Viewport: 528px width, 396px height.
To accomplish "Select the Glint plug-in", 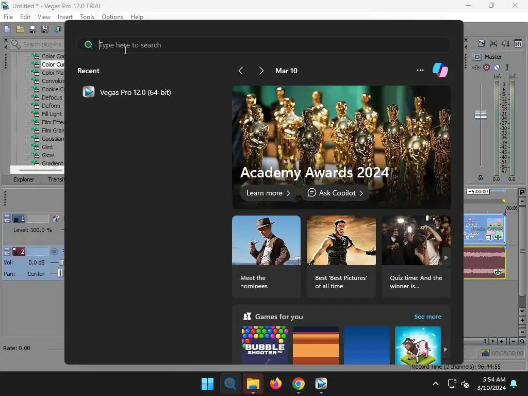I will tap(47, 147).
